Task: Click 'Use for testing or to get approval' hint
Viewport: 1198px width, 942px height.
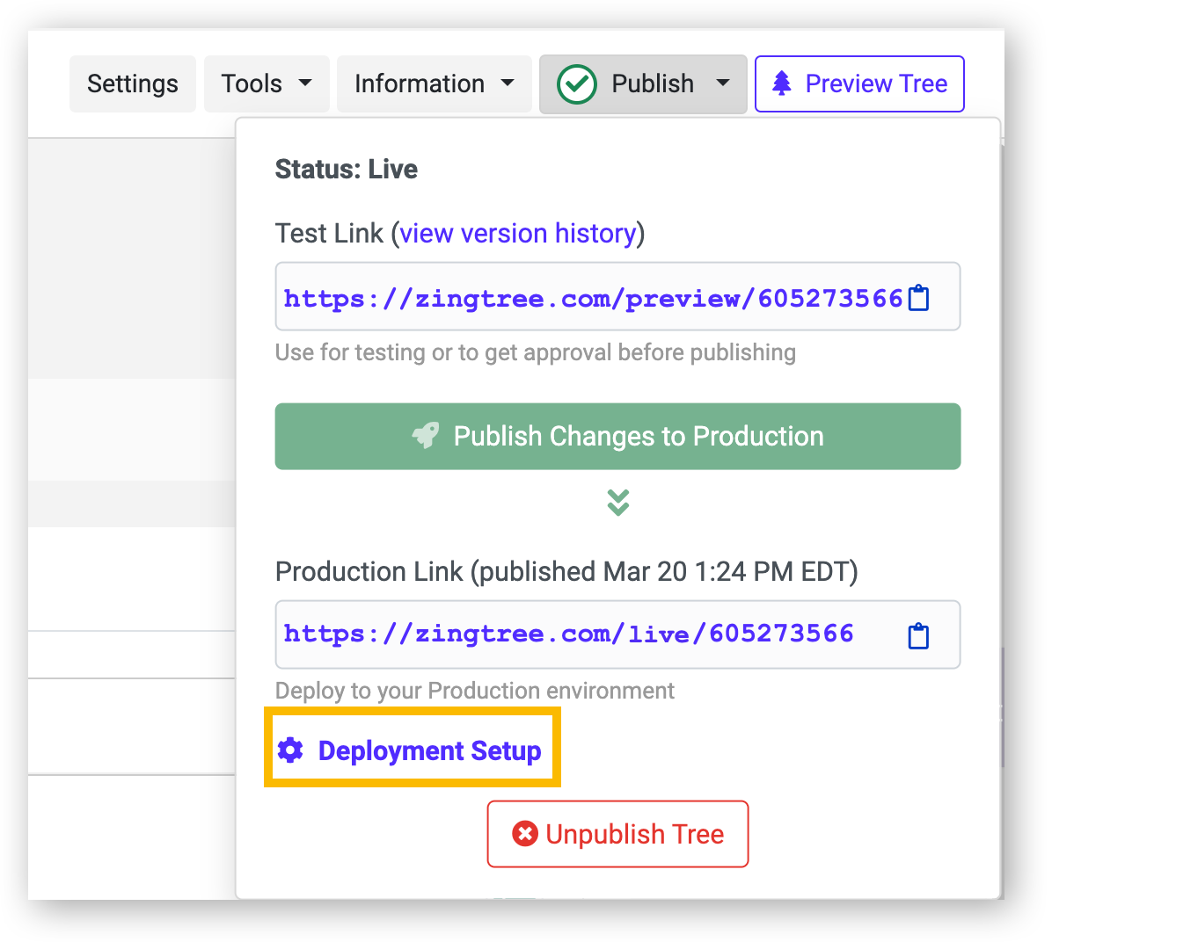Action: tap(536, 352)
